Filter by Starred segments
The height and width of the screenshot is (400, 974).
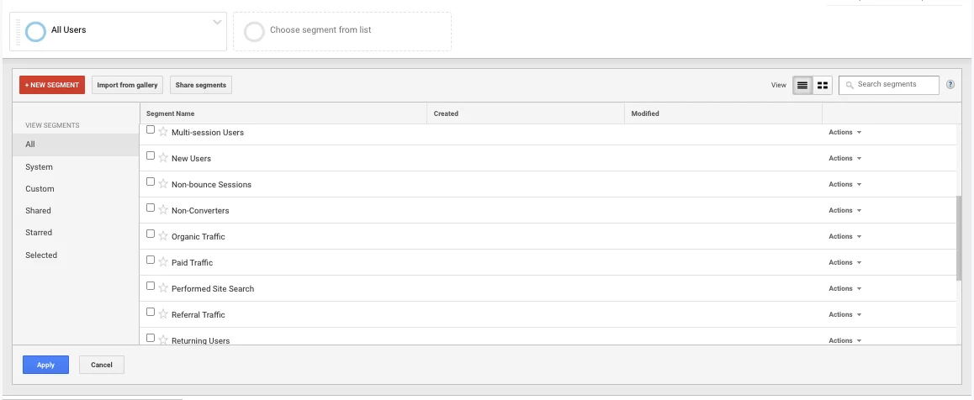(39, 233)
